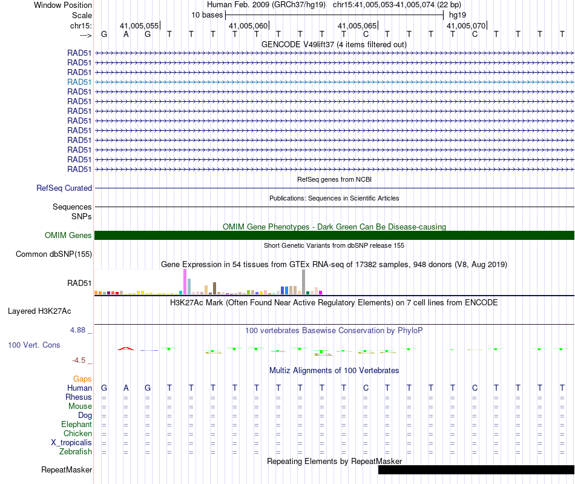This screenshot has height=484, width=575.
Task: Click the GENCODE V49lift37 track title
Action: pos(333,44)
